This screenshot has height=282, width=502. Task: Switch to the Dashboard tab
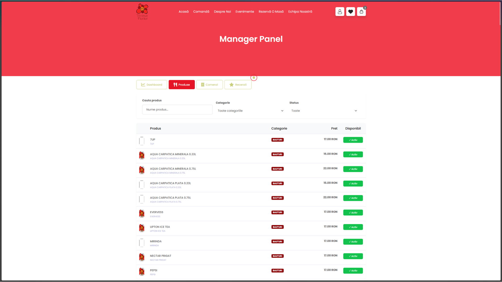pyautogui.click(x=152, y=85)
